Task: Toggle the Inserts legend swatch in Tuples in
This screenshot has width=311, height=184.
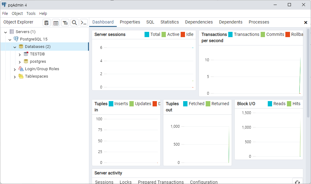Action: point(111,104)
